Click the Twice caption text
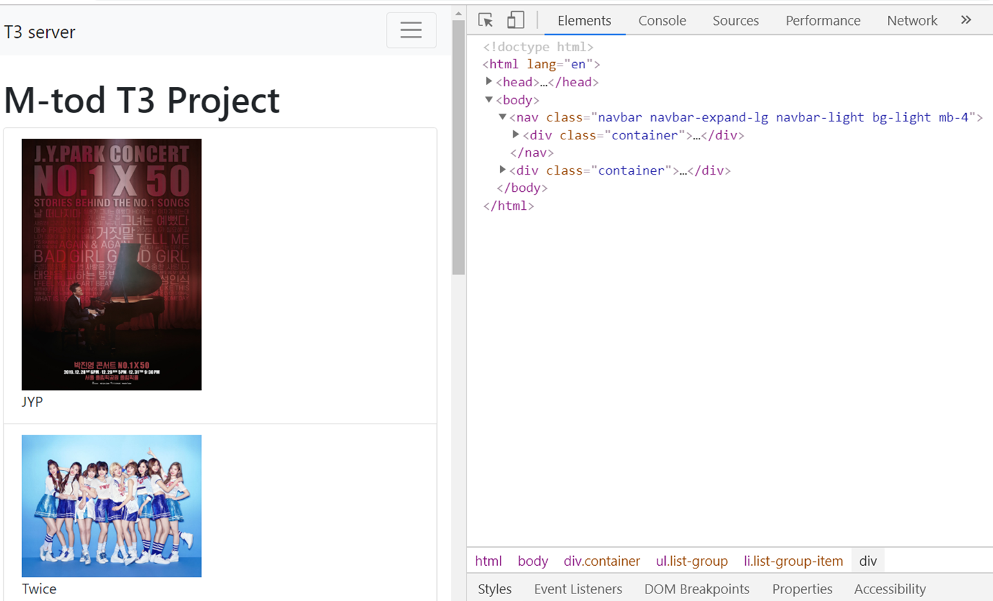Screen dimensions: 993x601 39,589
